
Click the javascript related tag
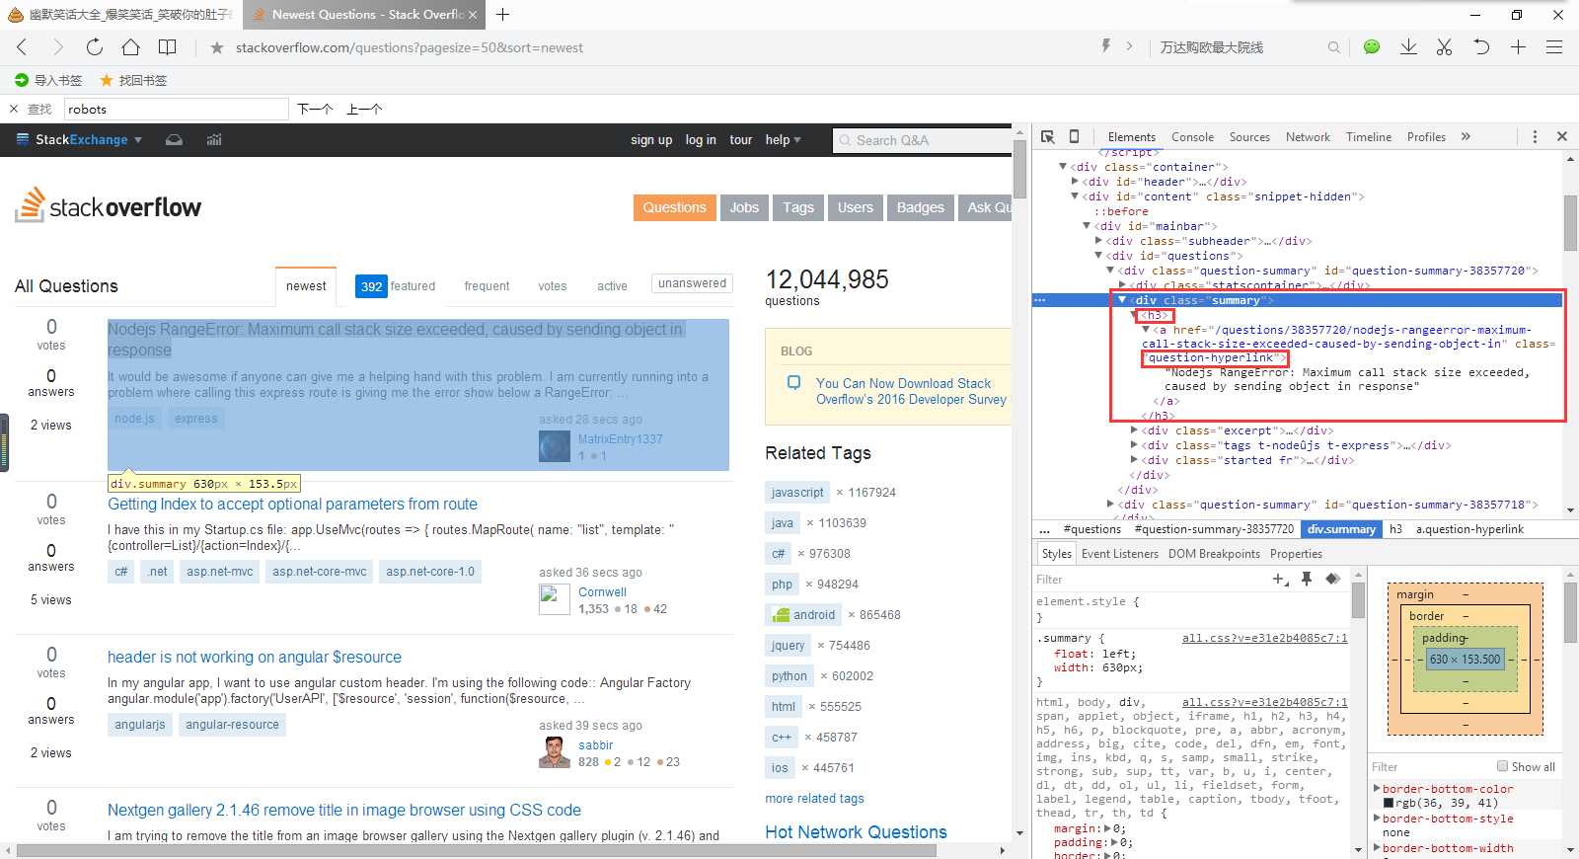(797, 492)
